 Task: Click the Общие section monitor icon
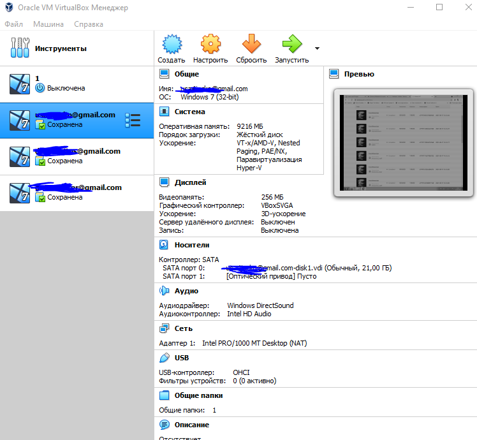pyautogui.click(x=165, y=73)
